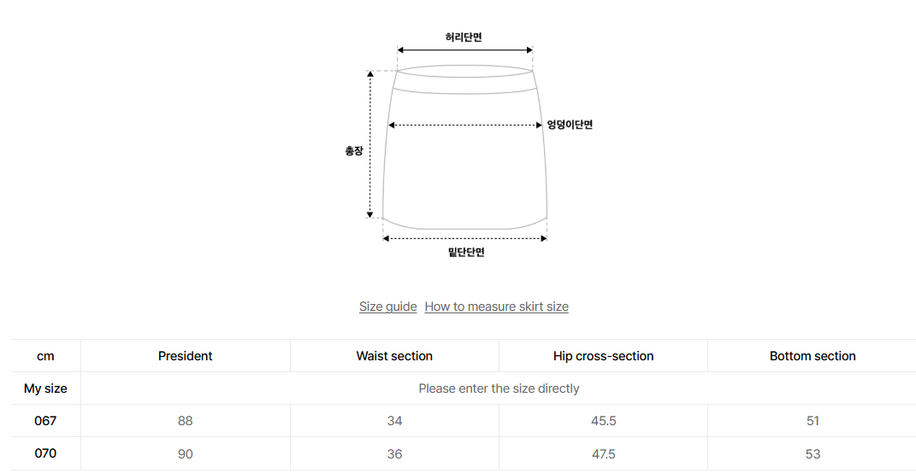This screenshot has height=473, width=916.
Task: Click the 밑단단면 hem label in diagram
Action: [x=466, y=252]
